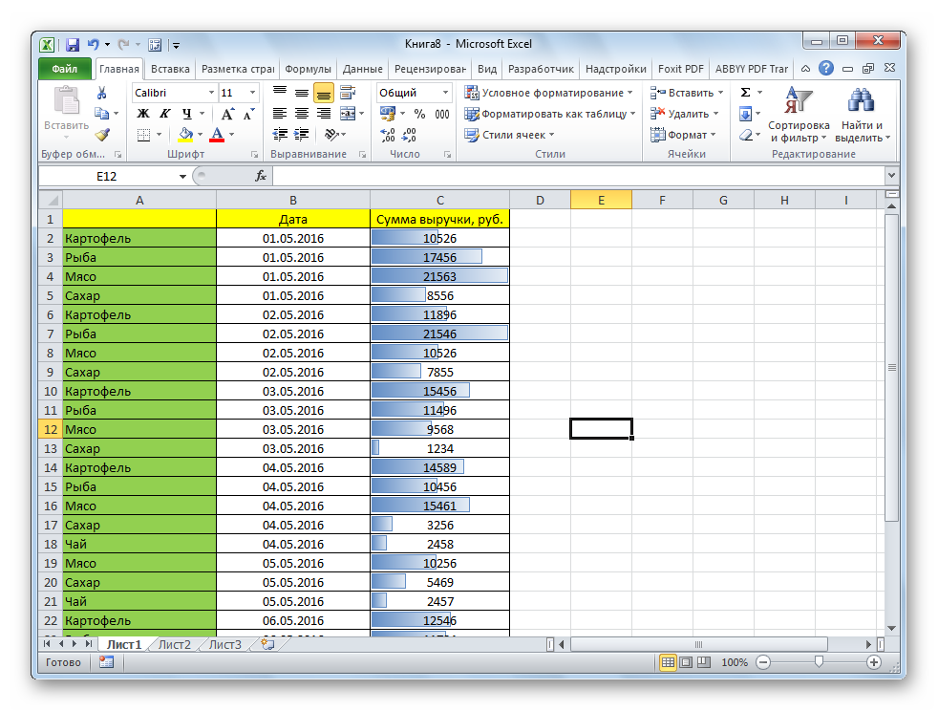Click the AutoSum sigma icon
Screen dimensions: 938x711
click(x=746, y=93)
